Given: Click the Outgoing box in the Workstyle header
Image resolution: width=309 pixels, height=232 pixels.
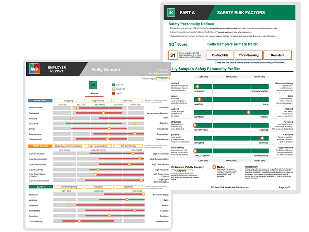Looking at the screenshot, I should point(68,101).
